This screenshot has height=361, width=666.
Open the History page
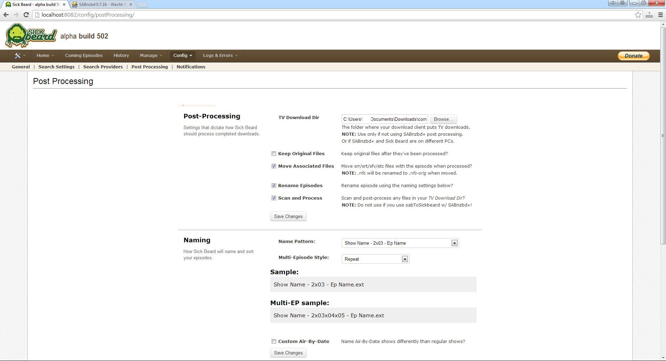(121, 56)
